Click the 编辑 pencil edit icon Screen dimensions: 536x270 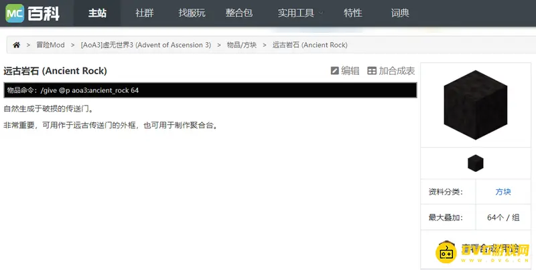coord(335,71)
